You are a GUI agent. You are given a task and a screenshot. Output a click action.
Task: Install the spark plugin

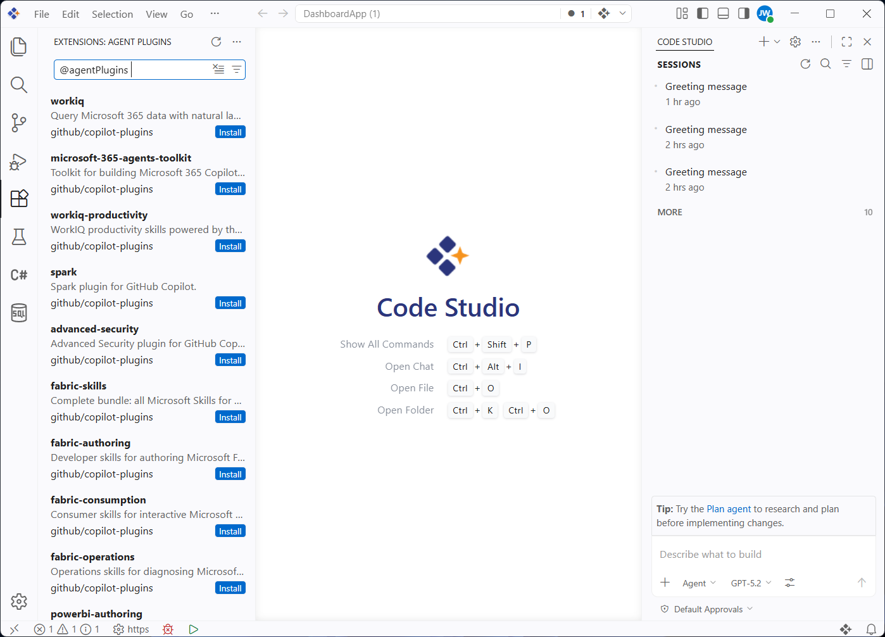230,303
